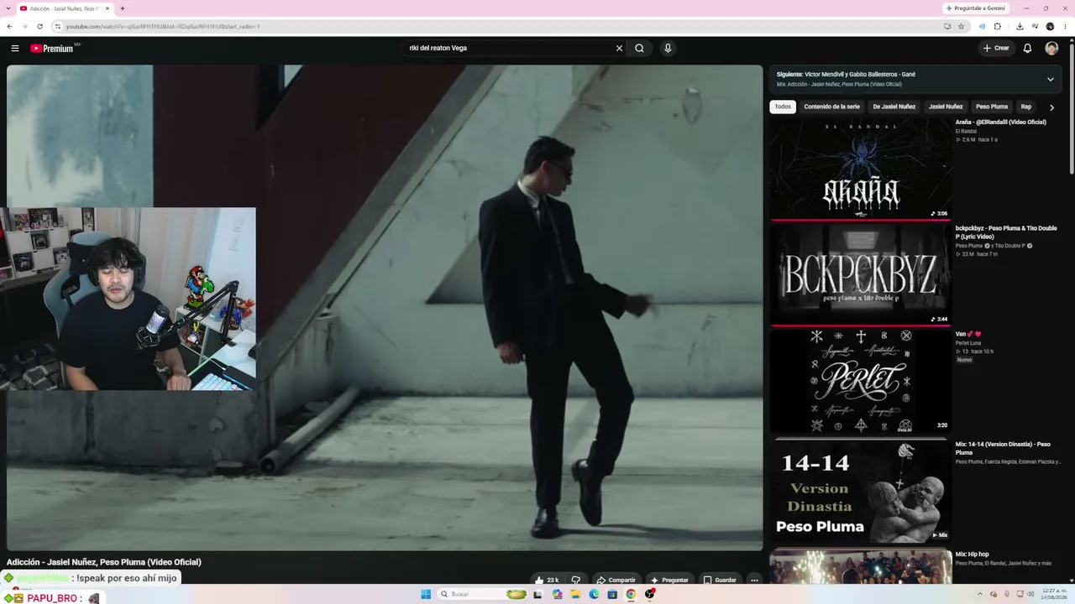Open the BCKPCKBYZ video thumbnail
Image resolution: width=1075 pixels, height=604 pixels.
(x=861, y=274)
